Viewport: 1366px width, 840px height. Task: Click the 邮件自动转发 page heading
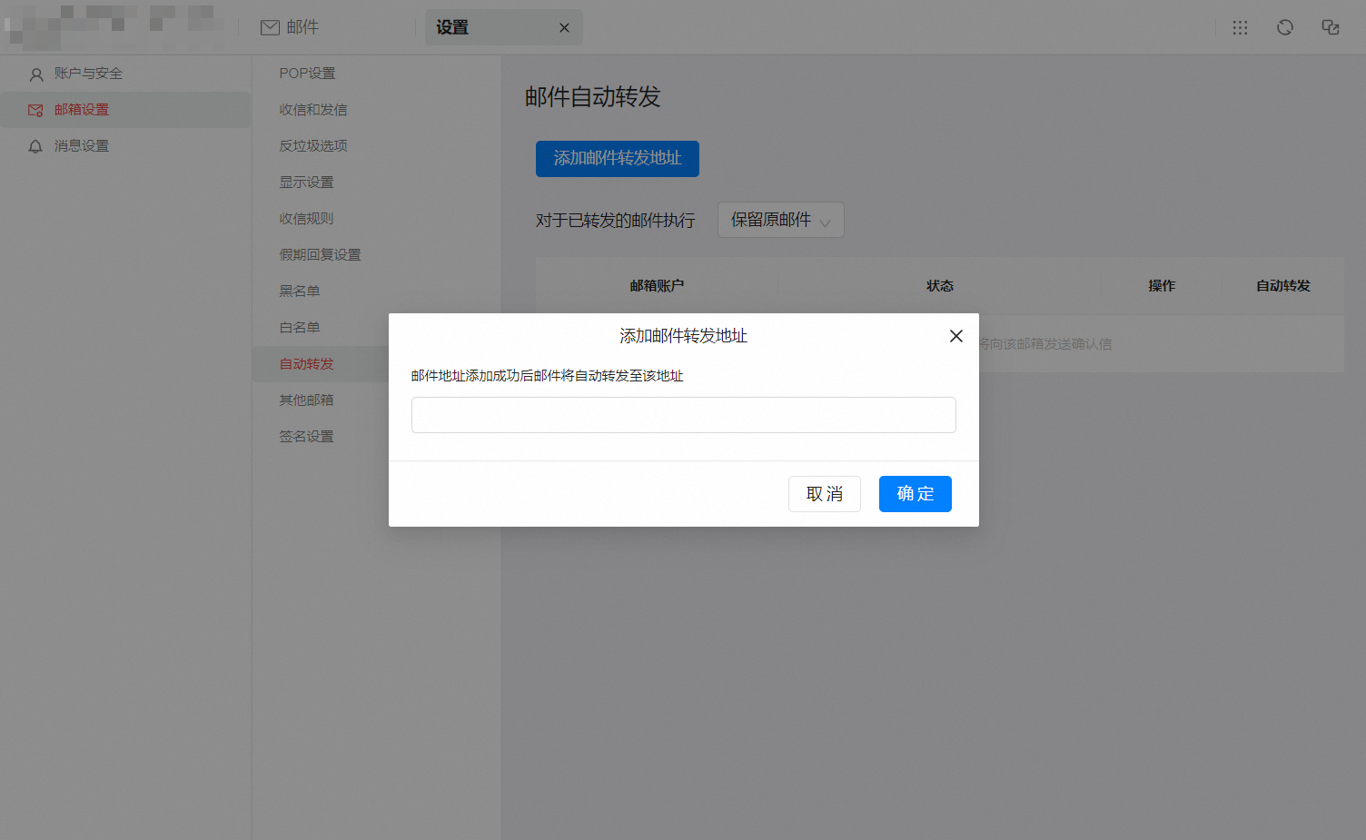pyautogui.click(x=593, y=97)
